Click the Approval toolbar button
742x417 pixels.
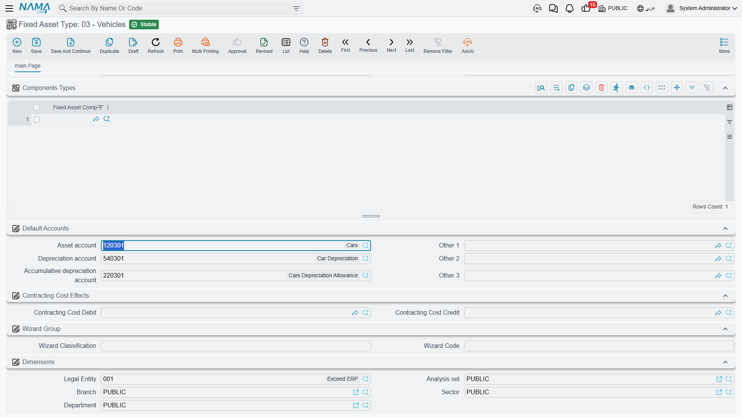tap(237, 46)
